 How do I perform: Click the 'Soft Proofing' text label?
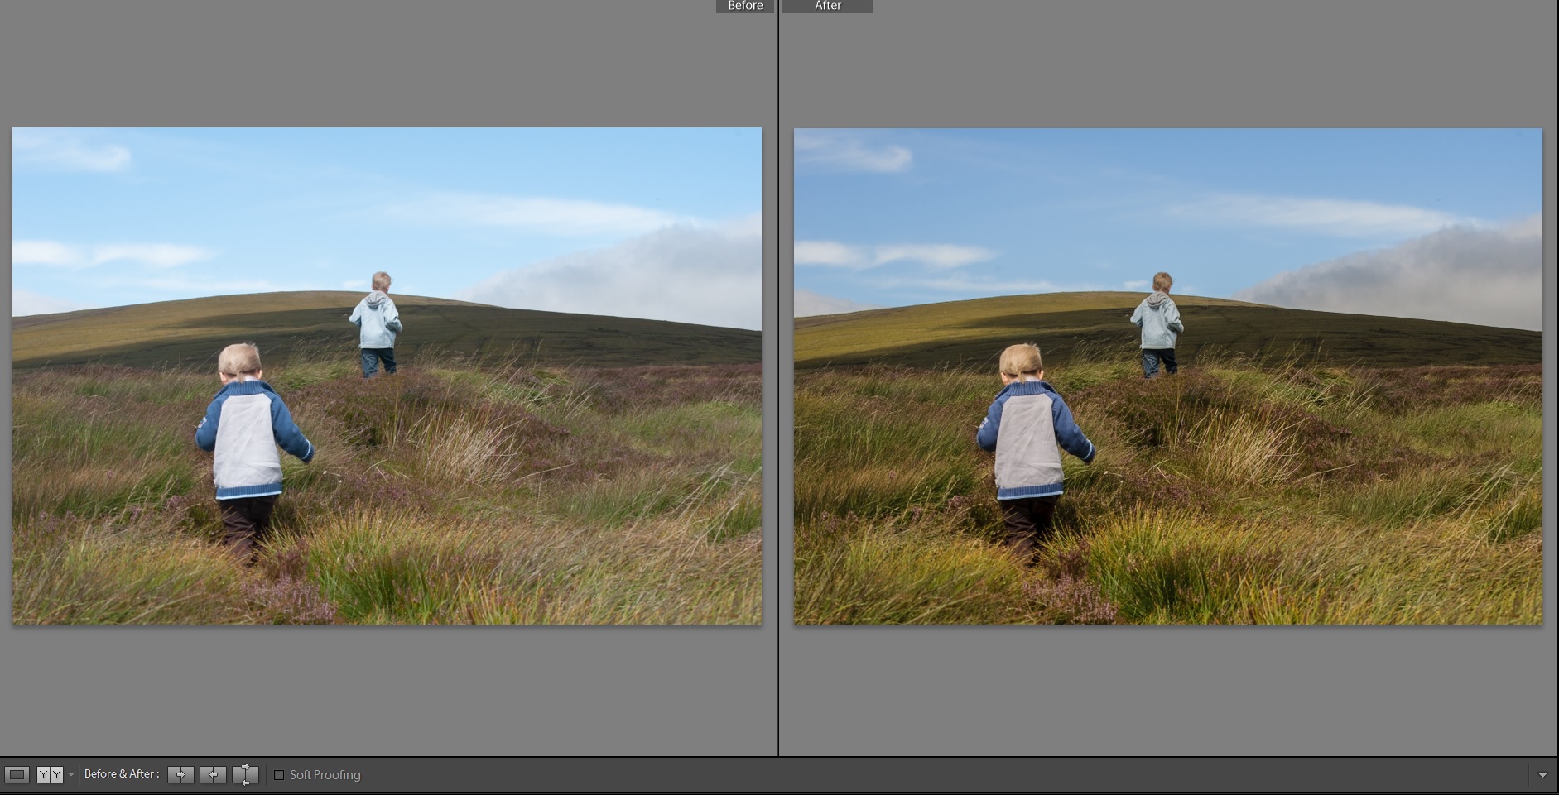tap(325, 775)
